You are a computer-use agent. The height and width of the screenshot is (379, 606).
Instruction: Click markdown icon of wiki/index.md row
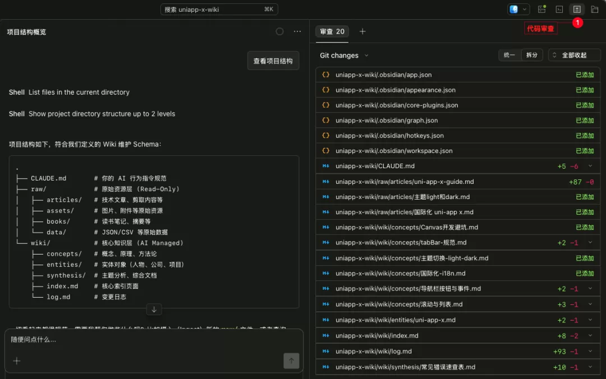point(326,336)
